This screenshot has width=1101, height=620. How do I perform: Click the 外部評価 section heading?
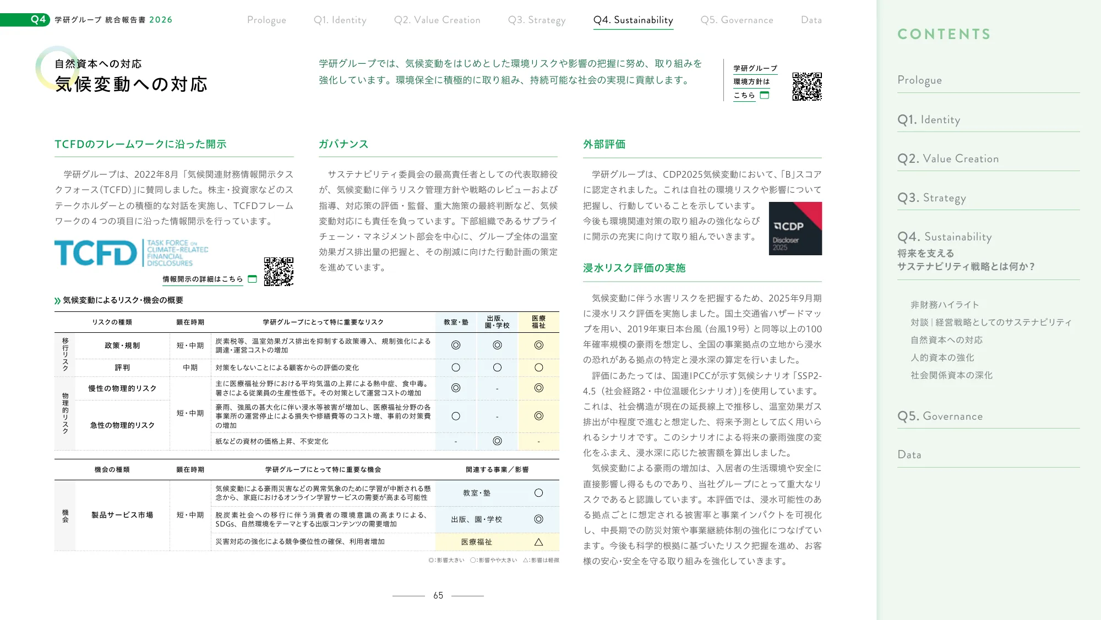click(604, 144)
